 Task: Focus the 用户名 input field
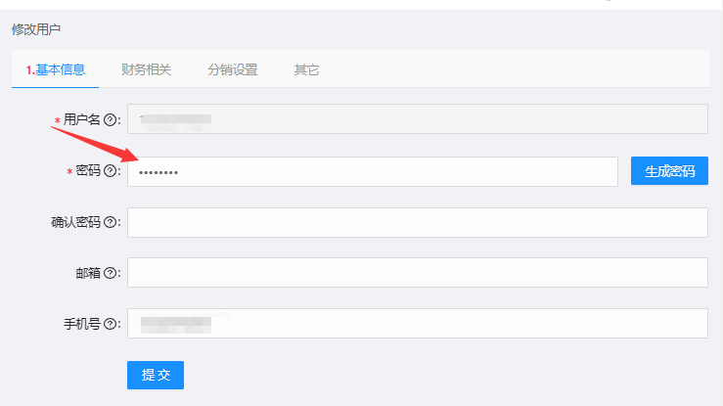click(418, 119)
